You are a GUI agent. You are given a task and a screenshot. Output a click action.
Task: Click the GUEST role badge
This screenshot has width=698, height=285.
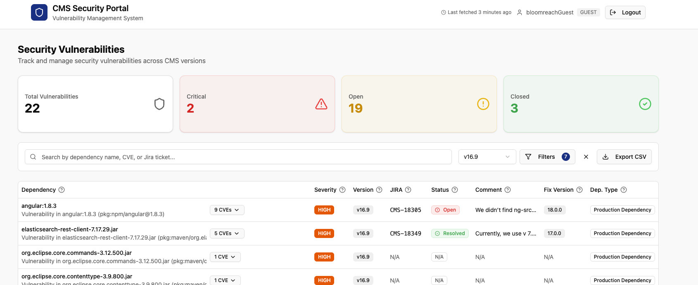point(588,12)
